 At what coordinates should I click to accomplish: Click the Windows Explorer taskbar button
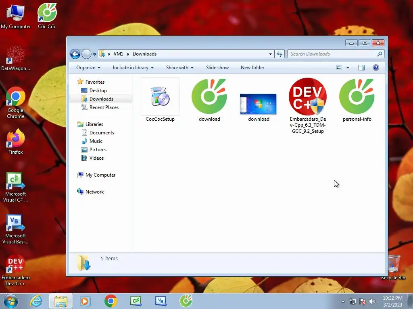[60, 301]
